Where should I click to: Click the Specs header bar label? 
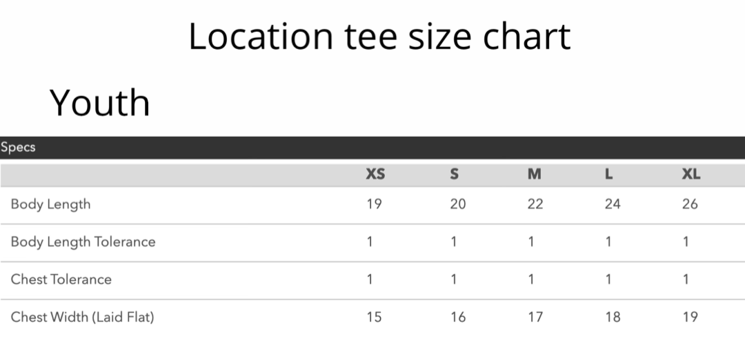click(18, 147)
